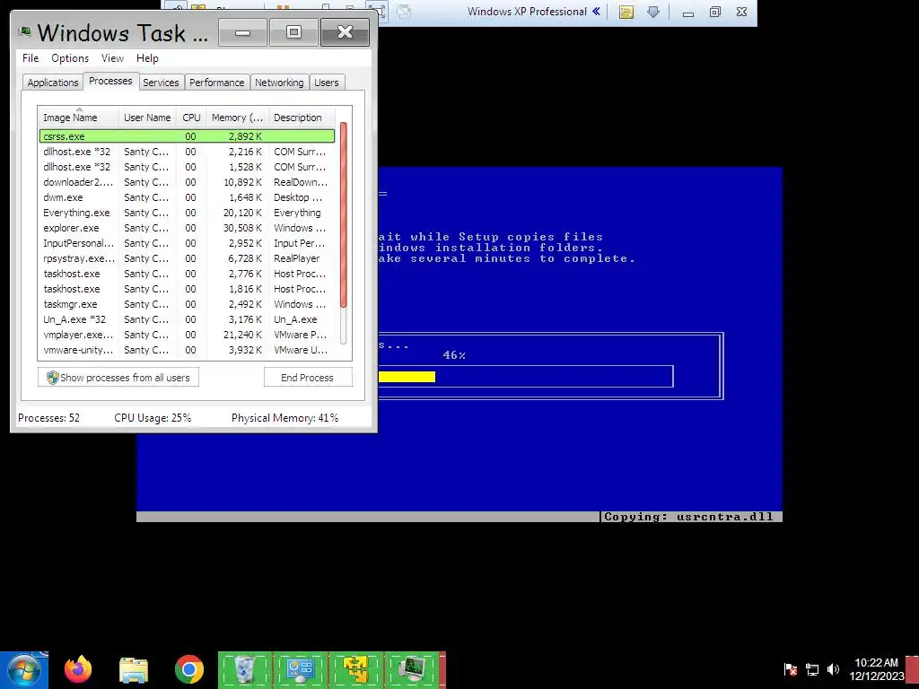Collapse the Windows XP Professional toolbar chevron
Image resolution: width=919 pixels, height=689 pixels.
[x=596, y=11]
